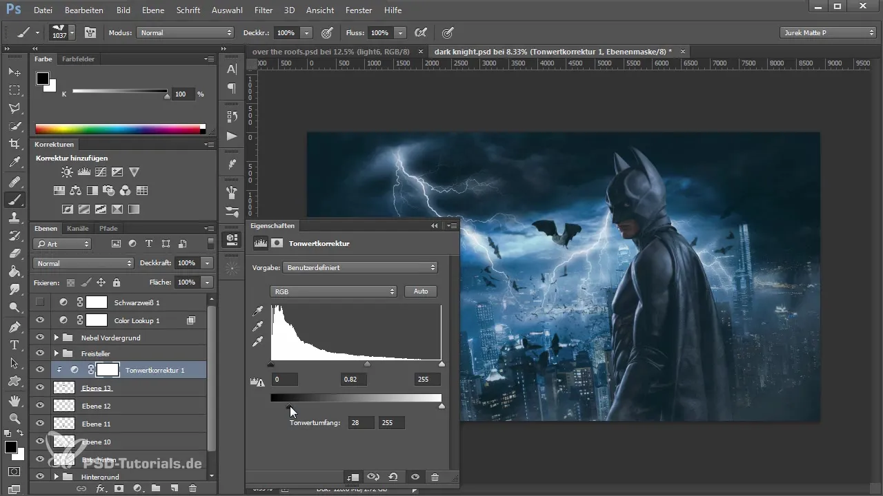Screen dimensions: 883x496
Task: Open the Vorgabe Benutzerdefiniert dropdown
Action: pyautogui.click(x=359, y=267)
